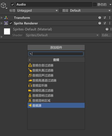Screen dimensions: 112x136
Task: Enable the 静态的 static checkbox
Action: tap(95, 5)
